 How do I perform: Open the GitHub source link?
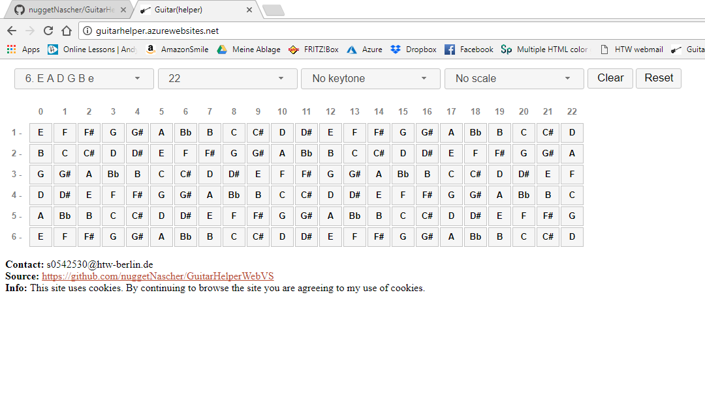158,276
